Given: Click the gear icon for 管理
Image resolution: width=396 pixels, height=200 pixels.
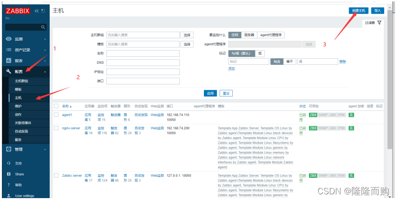Looking at the screenshot, I should [9, 149].
